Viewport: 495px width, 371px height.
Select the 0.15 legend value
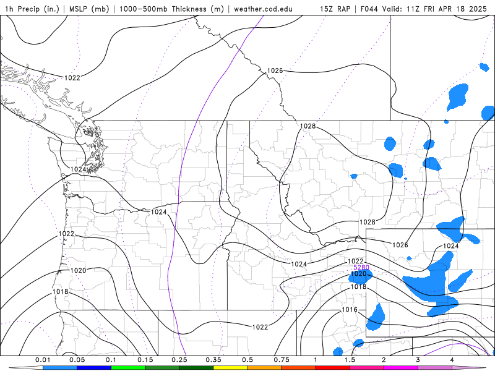[x=145, y=360]
